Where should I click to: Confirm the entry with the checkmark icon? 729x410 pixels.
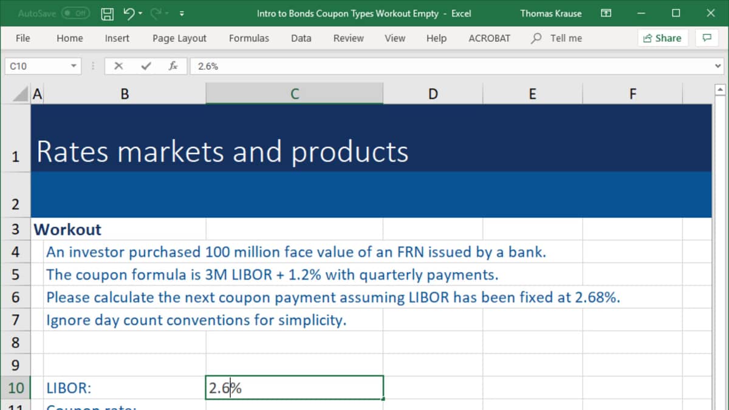click(x=146, y=66)
